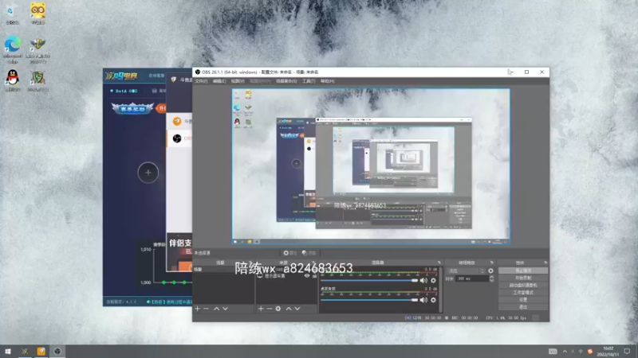Open the 编辑(E) menu

coord(219,81)
